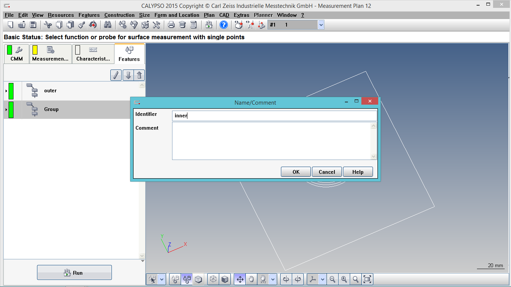Click the paintbrush icon in the toolbar
The width and height of the screenshot is (511, 287).
pyautogui.click(x=82, y=25)
